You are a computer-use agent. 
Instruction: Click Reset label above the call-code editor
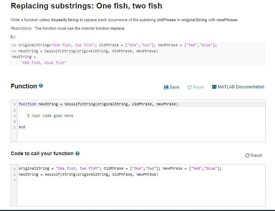pyautogui.click(x=256, y=156)
